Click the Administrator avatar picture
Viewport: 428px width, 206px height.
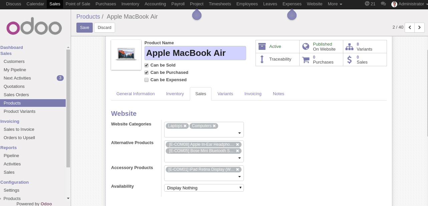pos(394,4)
